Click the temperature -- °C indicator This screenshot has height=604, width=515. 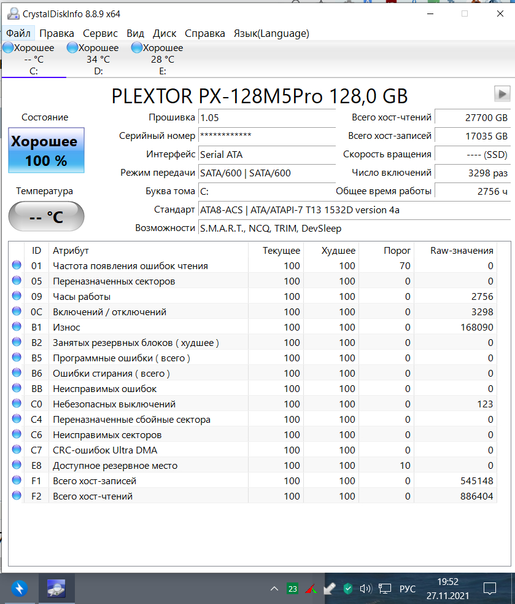pyautogui.click(x=46, y=216)
